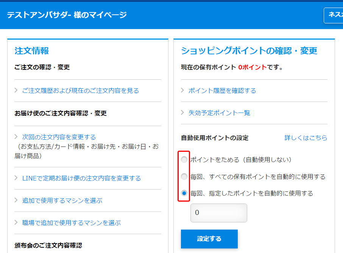Image resolution: width=343 pixels, height=253 pixels.
Task: Open 職場で追加で使用するマシンを選ぶ link
Action: (71, 223)
